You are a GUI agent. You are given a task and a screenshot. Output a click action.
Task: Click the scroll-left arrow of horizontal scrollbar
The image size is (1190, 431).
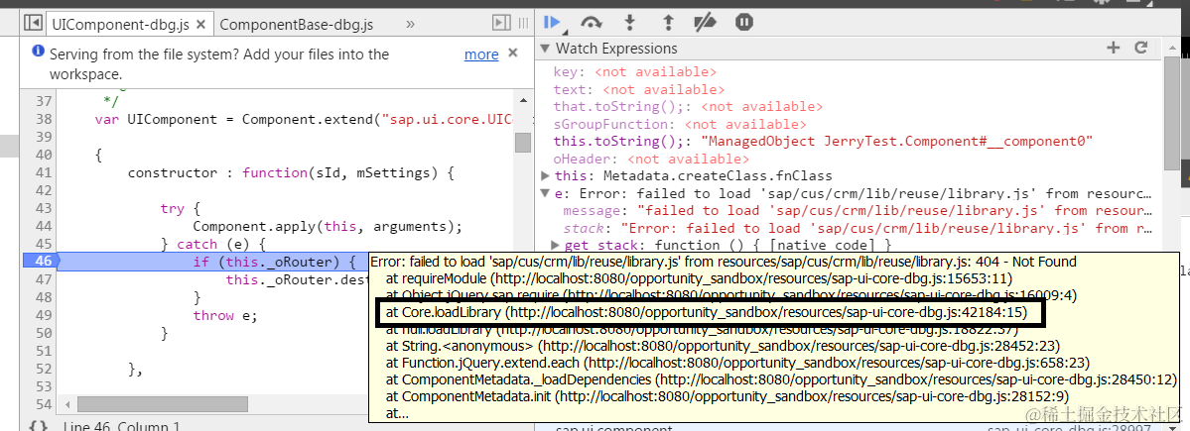67,404
